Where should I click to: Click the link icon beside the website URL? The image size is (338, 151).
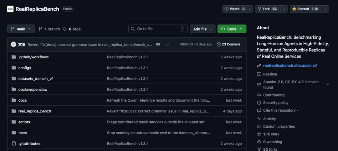tap(259, 66)
